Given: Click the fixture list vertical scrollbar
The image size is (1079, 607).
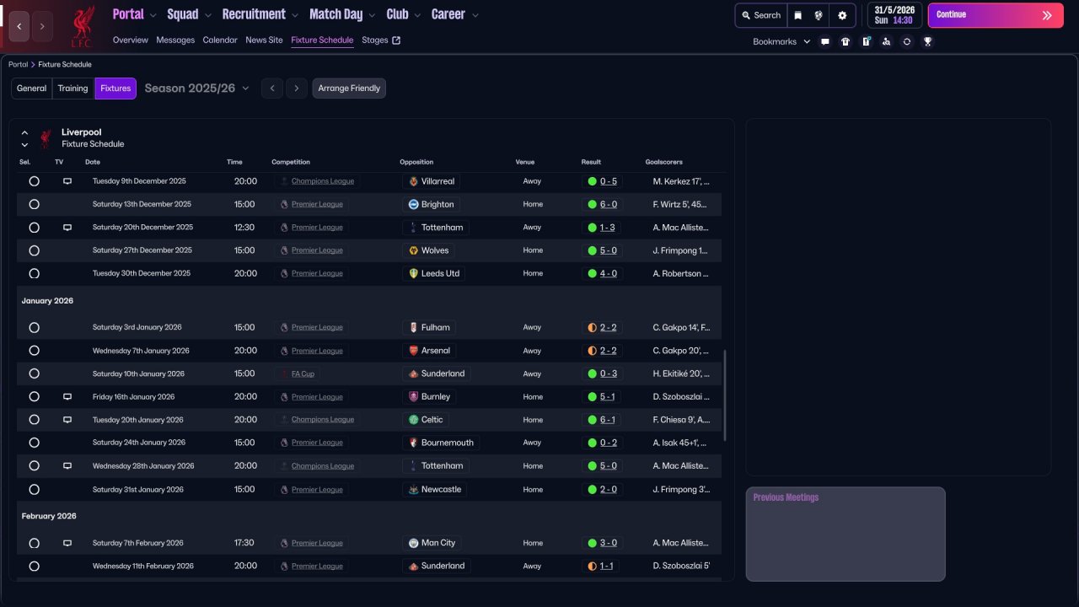Looking at the screenshot, I should 724,396.
